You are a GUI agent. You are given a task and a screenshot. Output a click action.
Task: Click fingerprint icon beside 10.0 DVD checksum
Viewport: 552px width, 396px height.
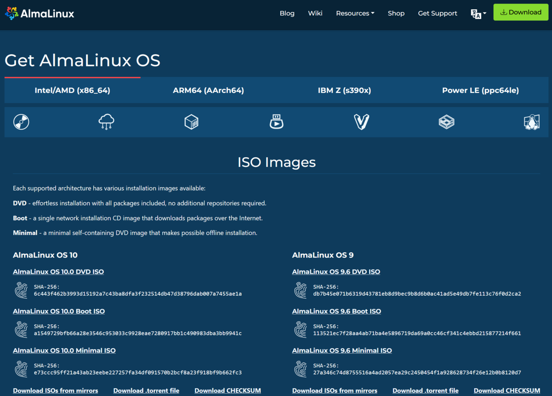21,290
